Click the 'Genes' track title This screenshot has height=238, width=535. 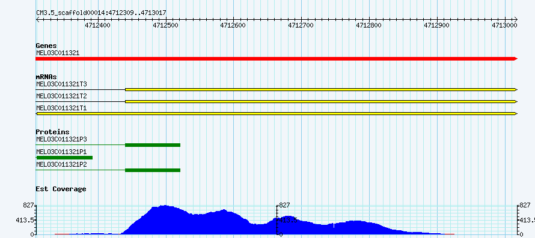tap(46, 46)
